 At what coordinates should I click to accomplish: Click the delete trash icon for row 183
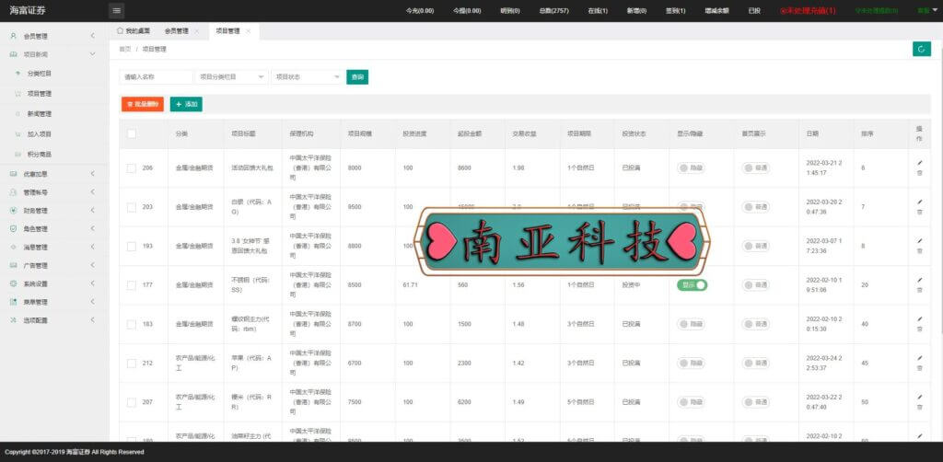click(919, 329)
